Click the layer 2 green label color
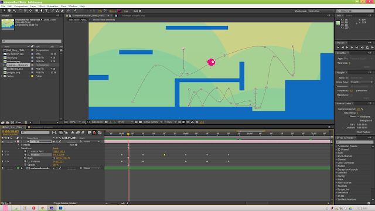The height and width of the screenshot is (211, 375). pyautogui.click(x=18, y=168)
